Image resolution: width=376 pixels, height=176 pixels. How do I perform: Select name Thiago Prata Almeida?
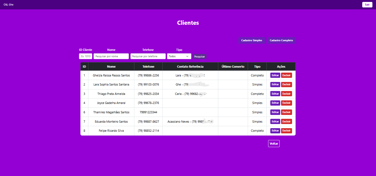(111, 94)
